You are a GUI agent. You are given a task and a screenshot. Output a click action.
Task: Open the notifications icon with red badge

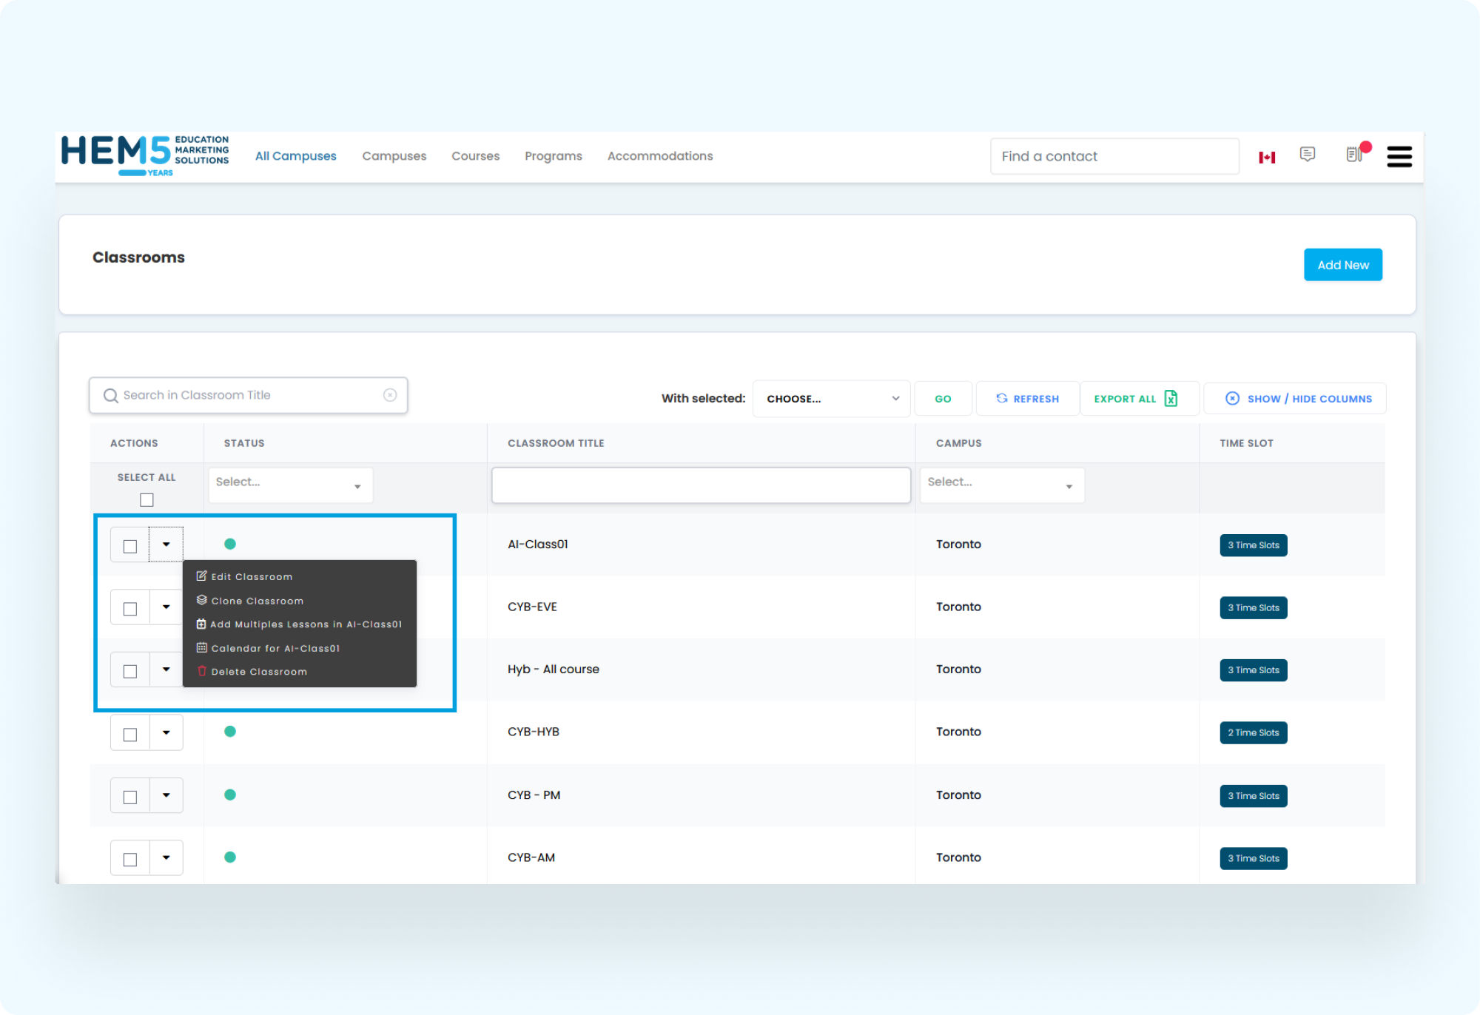1355,154
